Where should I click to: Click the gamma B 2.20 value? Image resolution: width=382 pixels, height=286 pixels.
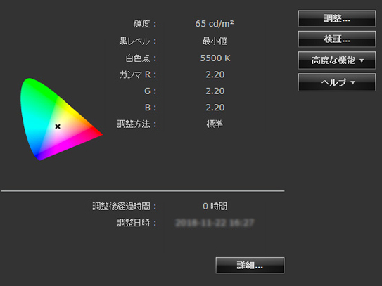[x=215, y=108]
